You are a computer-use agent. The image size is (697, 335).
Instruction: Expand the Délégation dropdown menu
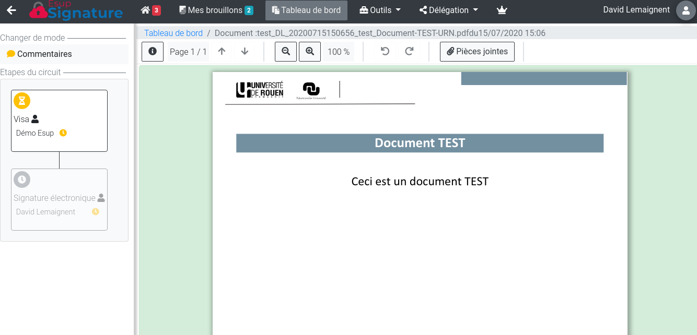tap(449, 10)
